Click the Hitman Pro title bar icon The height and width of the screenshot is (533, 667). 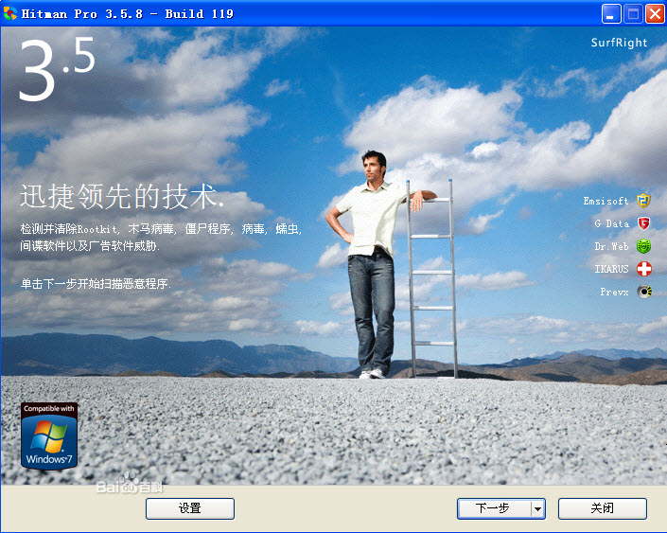(10, 13)
